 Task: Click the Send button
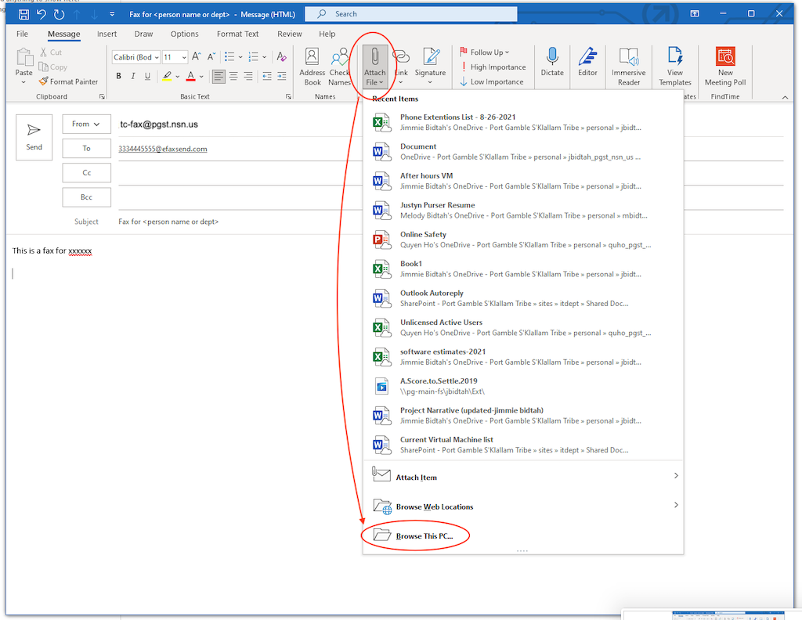(34, 138)
